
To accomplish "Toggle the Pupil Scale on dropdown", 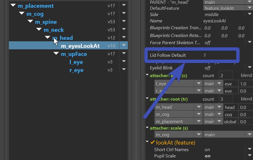I will pyautogui.click(x=249, y=156).
